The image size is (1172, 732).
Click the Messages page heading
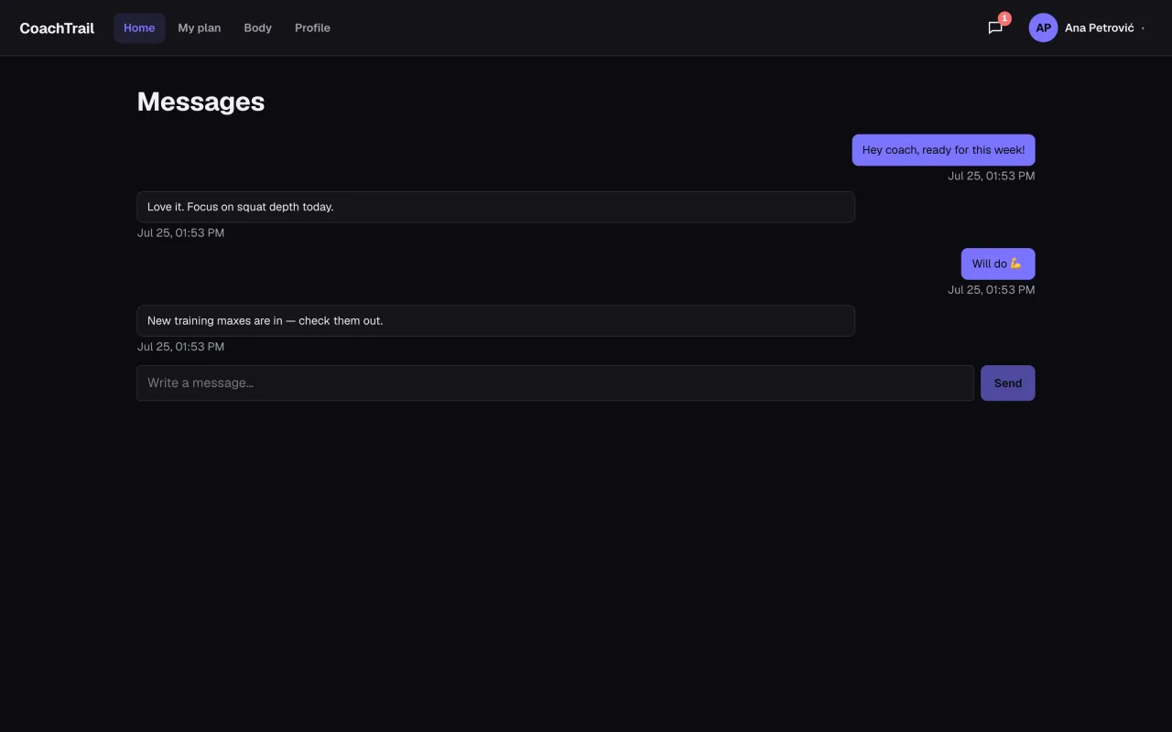click(201, 102)
